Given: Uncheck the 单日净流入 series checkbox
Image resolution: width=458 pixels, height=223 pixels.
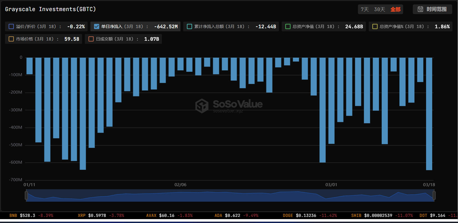Looking at the screenshot, I should [x=96, y=27].
